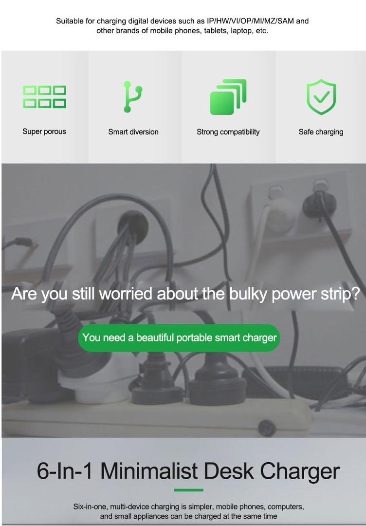Click the 'Strong compatibility' label
The width and height of the screenshot is (366, 526).
(228, 132)
